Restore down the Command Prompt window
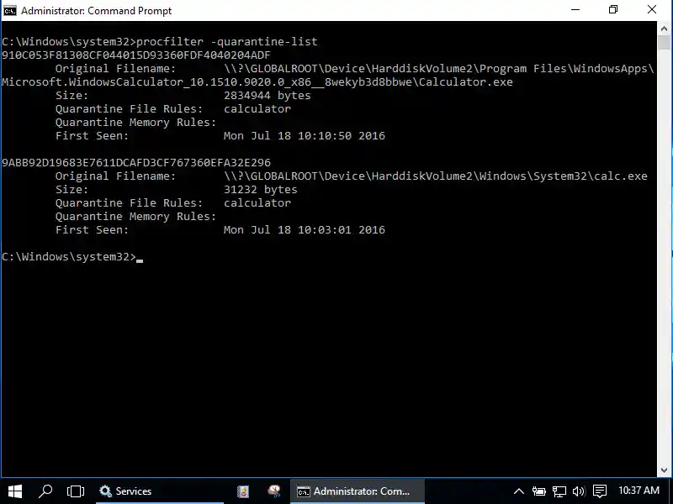The width and height of the screenshot is (673, 504). coord(613,10)
